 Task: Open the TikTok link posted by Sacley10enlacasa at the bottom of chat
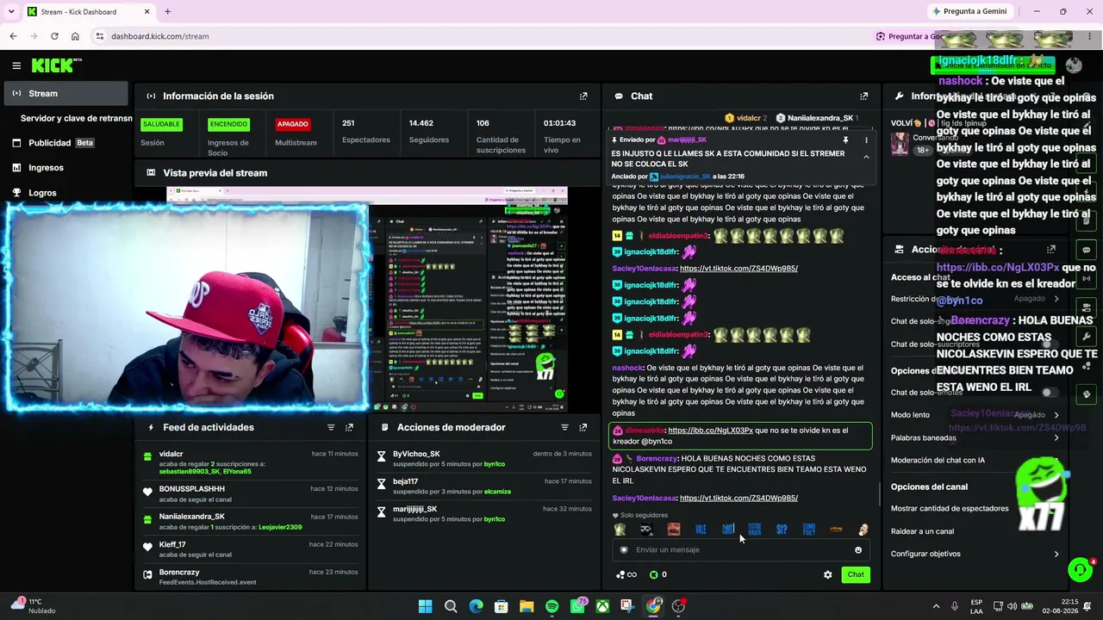[738, 498]
